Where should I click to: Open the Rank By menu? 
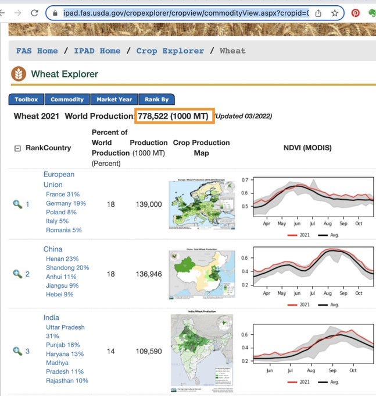tap(156, 99)
